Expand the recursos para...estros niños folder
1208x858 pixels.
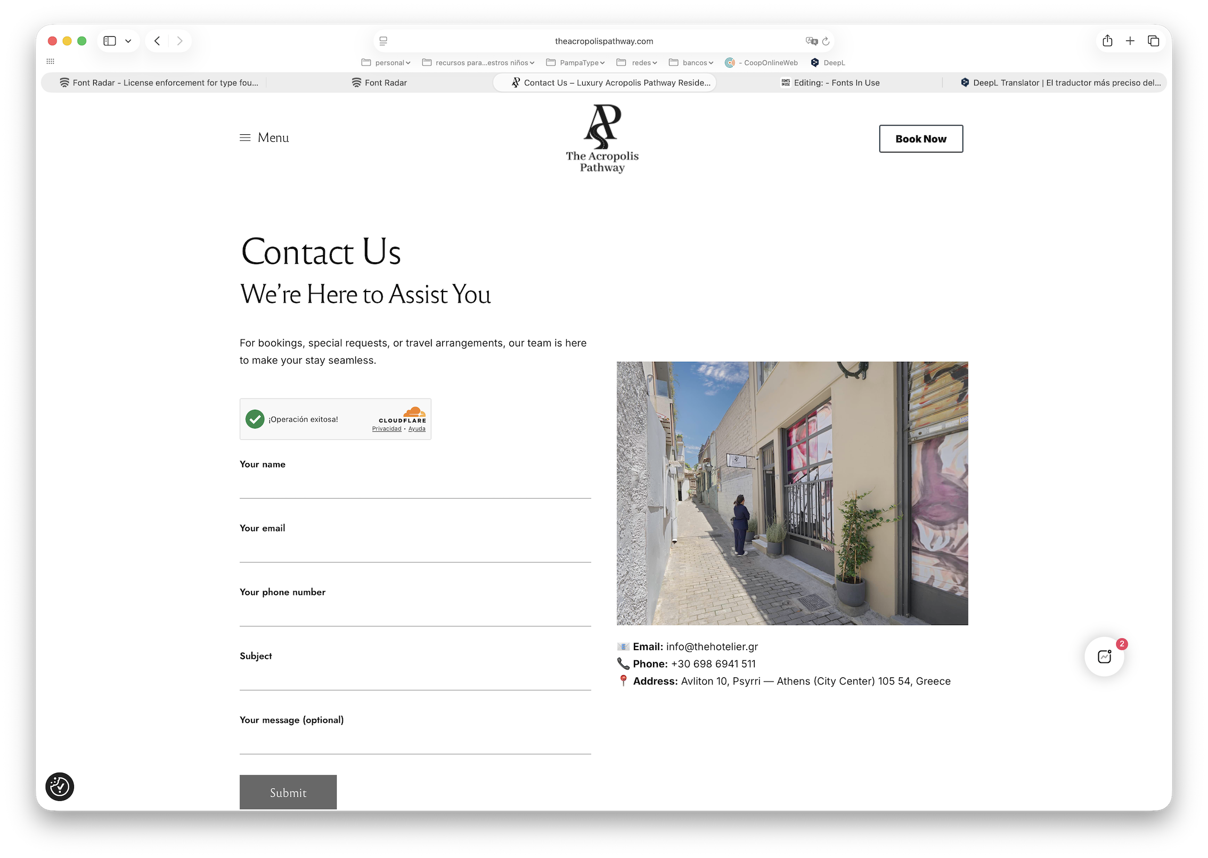(x=478, y=62)
